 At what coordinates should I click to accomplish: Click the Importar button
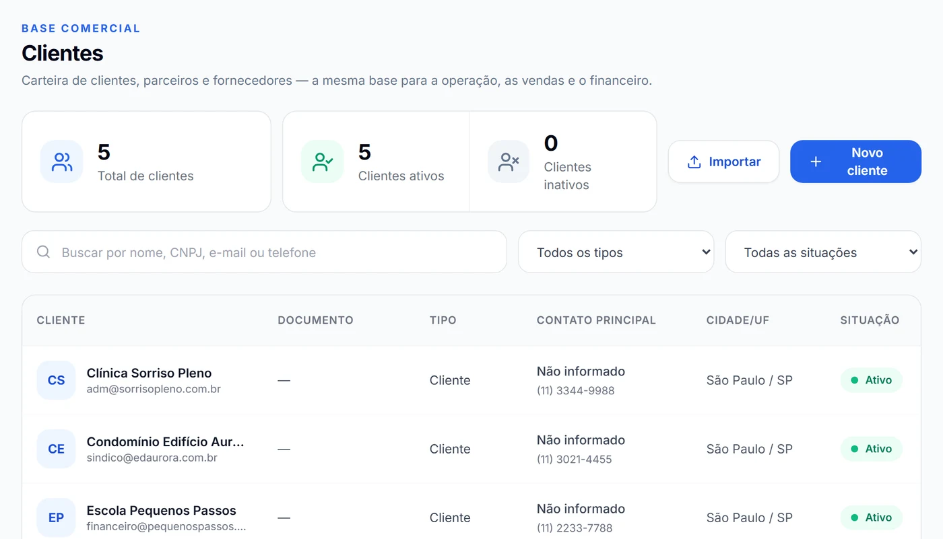pos(723,161)
